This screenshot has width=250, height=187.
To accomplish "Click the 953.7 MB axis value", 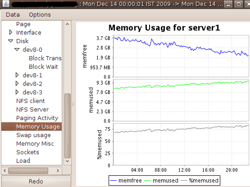I will 100,68.
